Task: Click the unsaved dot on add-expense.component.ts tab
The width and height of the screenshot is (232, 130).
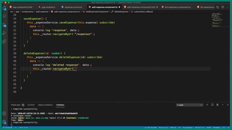Action: (x=119, y=7)
